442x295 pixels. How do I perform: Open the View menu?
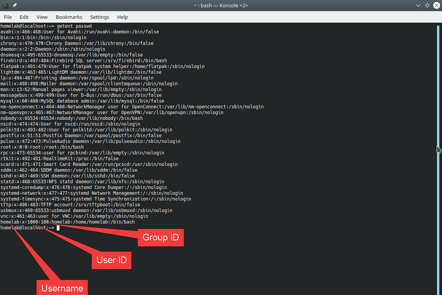(42, 17)
